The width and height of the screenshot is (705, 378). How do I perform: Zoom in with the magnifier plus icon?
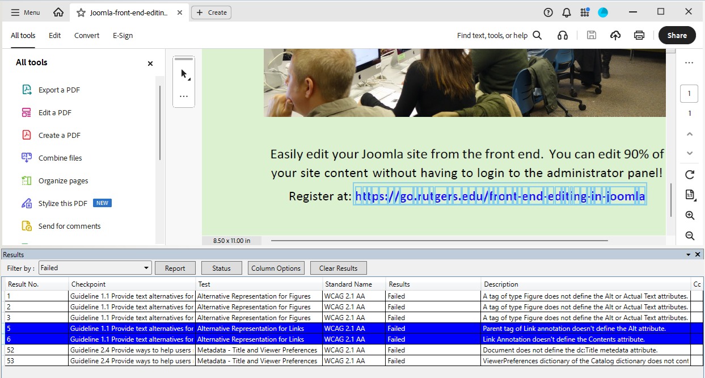click(690, 215)
